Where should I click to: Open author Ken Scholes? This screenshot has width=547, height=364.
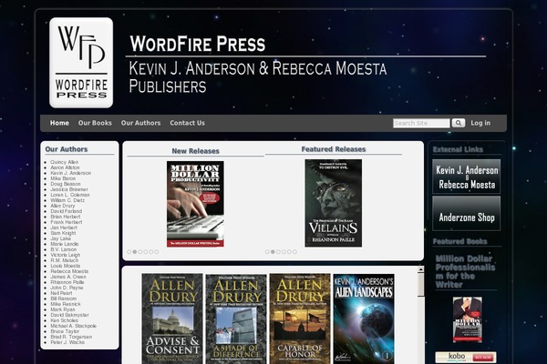64,320
